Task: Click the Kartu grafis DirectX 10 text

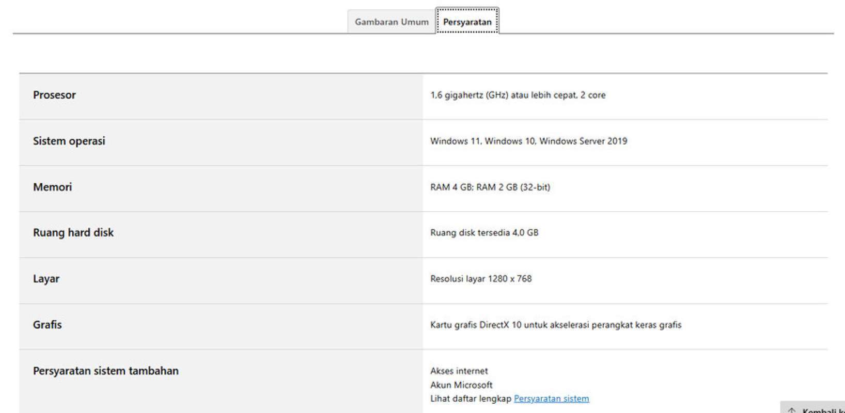Action: (x=556, y=325)
